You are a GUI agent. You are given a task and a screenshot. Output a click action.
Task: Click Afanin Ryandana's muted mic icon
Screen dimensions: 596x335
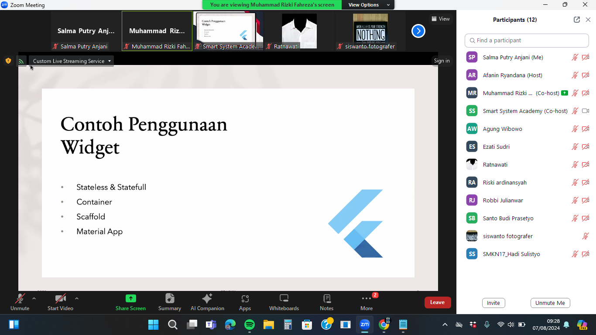coord(575,75)
